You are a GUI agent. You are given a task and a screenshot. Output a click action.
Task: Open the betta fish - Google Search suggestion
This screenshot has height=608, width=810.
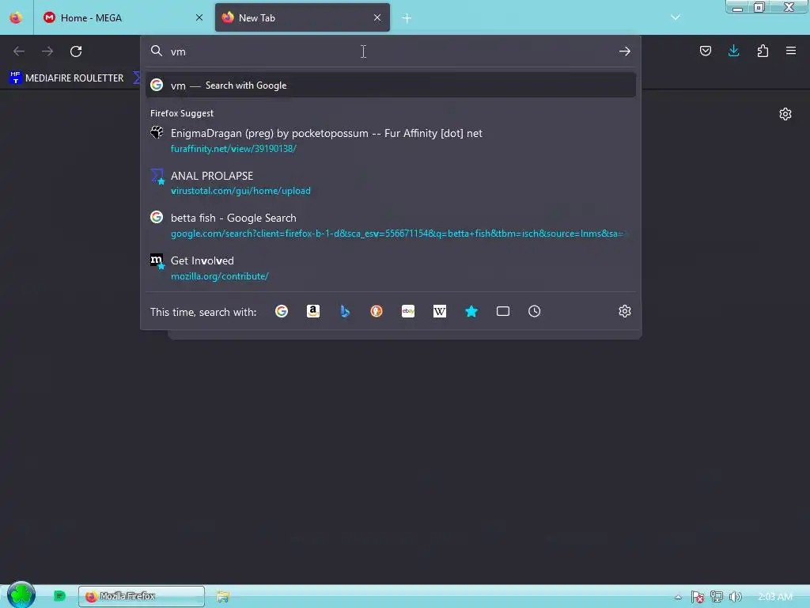[391, 226]
